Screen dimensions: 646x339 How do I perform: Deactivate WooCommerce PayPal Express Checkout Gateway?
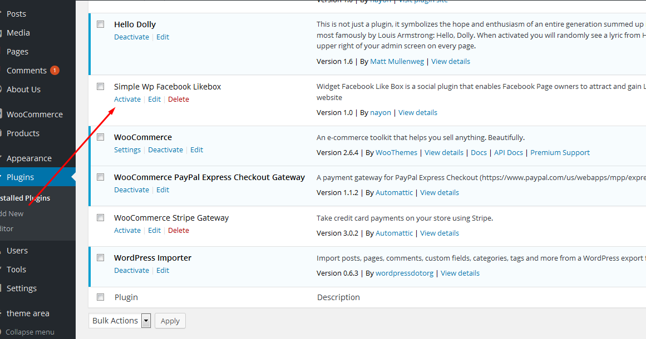pyautogui.click(x=131, y=190)
